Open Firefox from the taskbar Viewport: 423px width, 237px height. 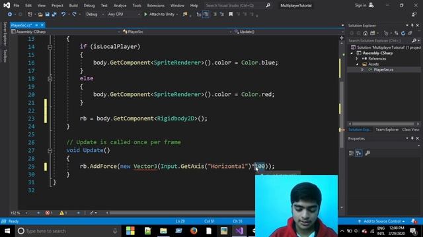point(194,231)
